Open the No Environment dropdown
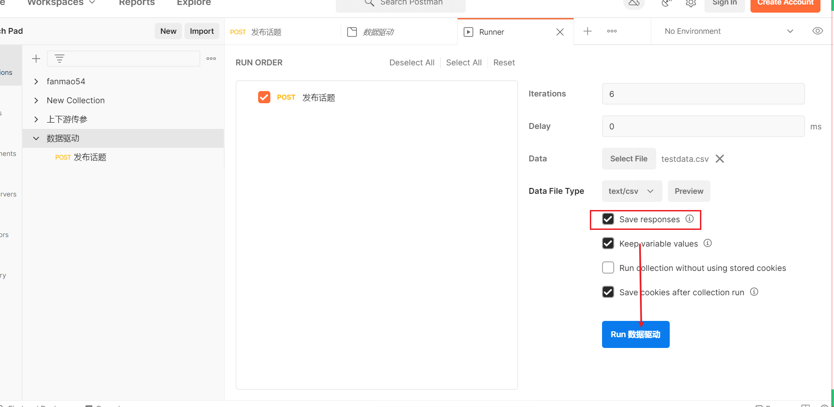 [x=729, y=31]
